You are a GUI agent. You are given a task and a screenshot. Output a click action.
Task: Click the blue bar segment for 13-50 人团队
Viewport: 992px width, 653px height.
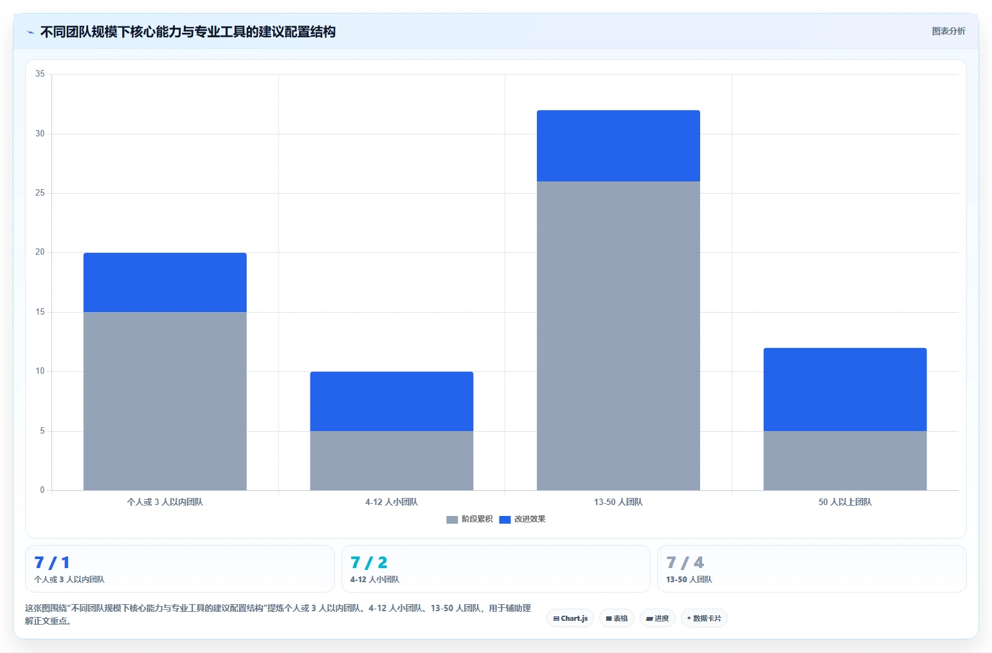point(618,146)
